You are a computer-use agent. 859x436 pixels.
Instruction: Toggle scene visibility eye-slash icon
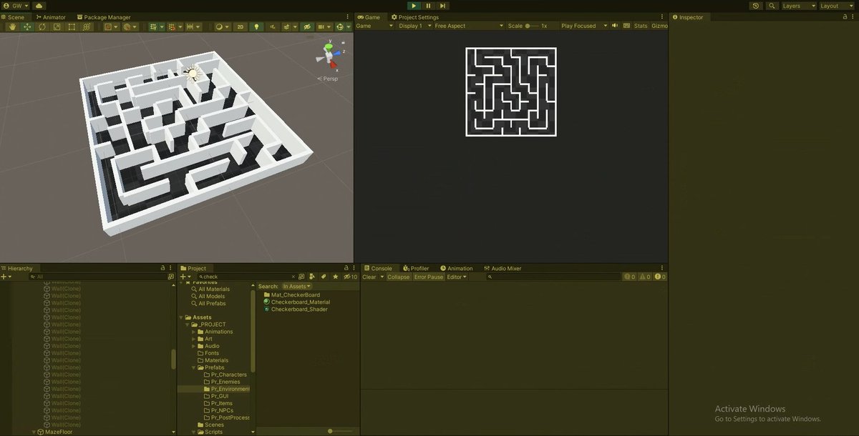307,26
